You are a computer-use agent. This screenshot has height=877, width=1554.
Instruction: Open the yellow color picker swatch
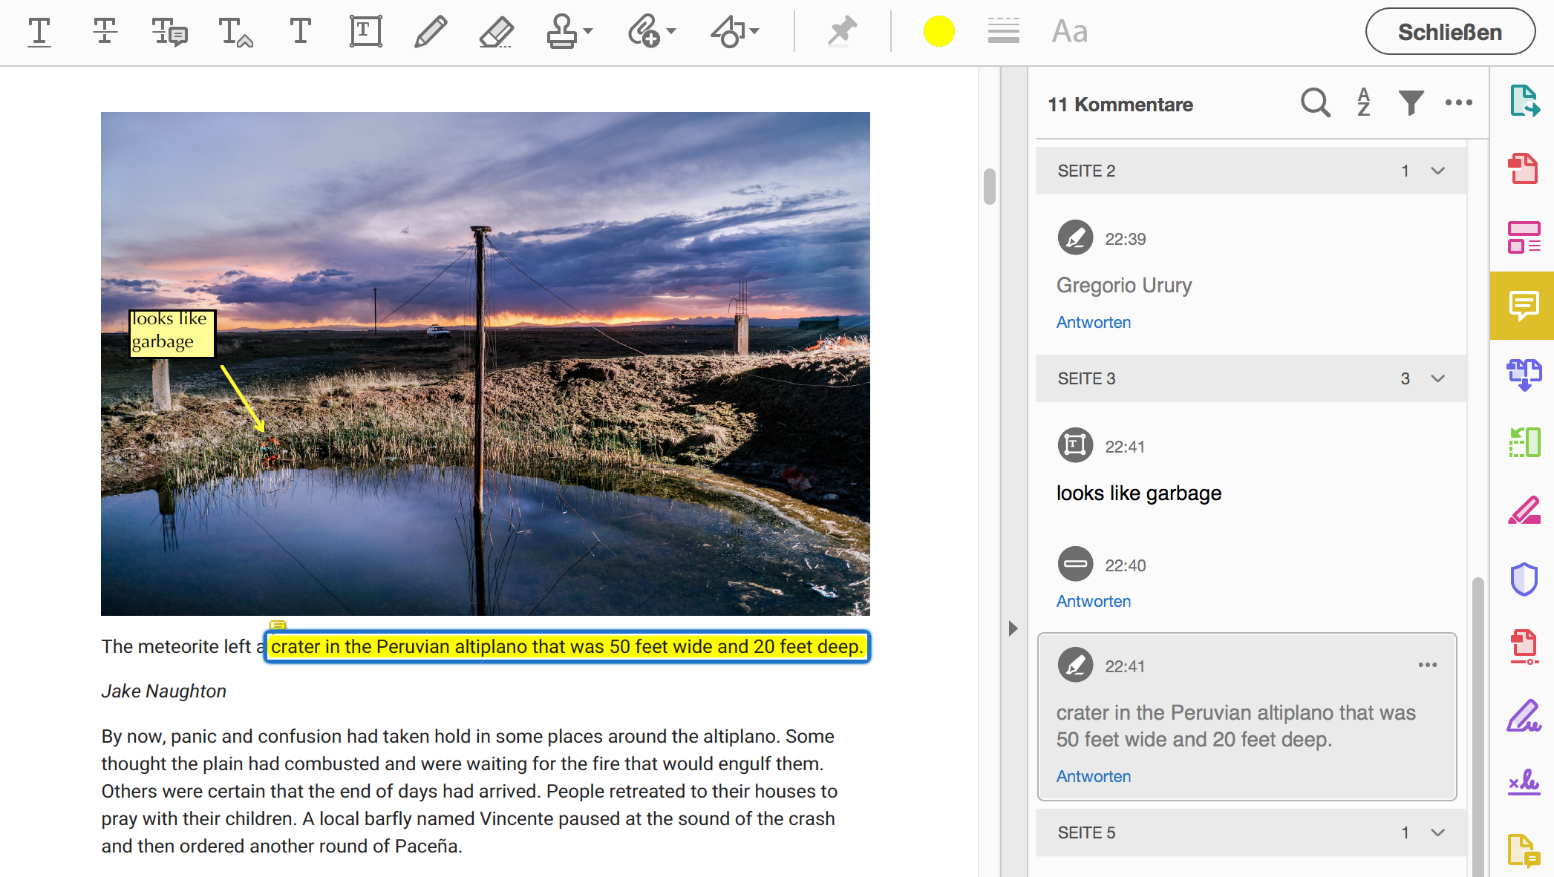click(938, 32)
